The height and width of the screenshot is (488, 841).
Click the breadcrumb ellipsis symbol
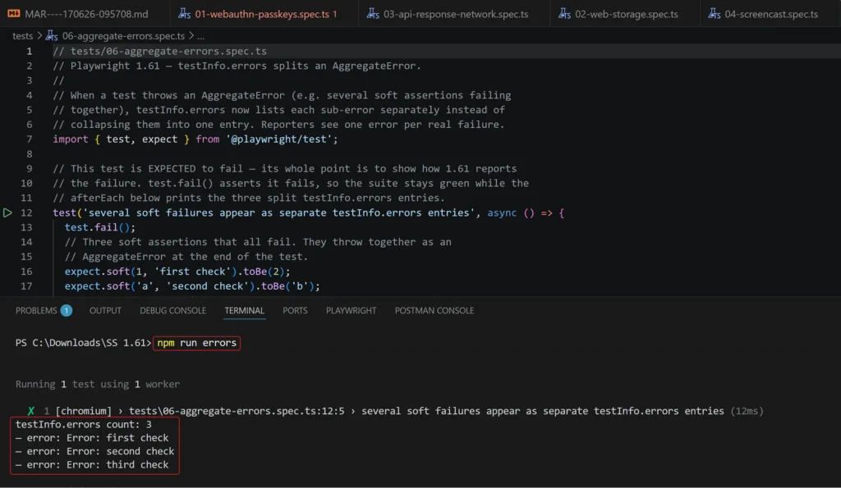point(200,36)
